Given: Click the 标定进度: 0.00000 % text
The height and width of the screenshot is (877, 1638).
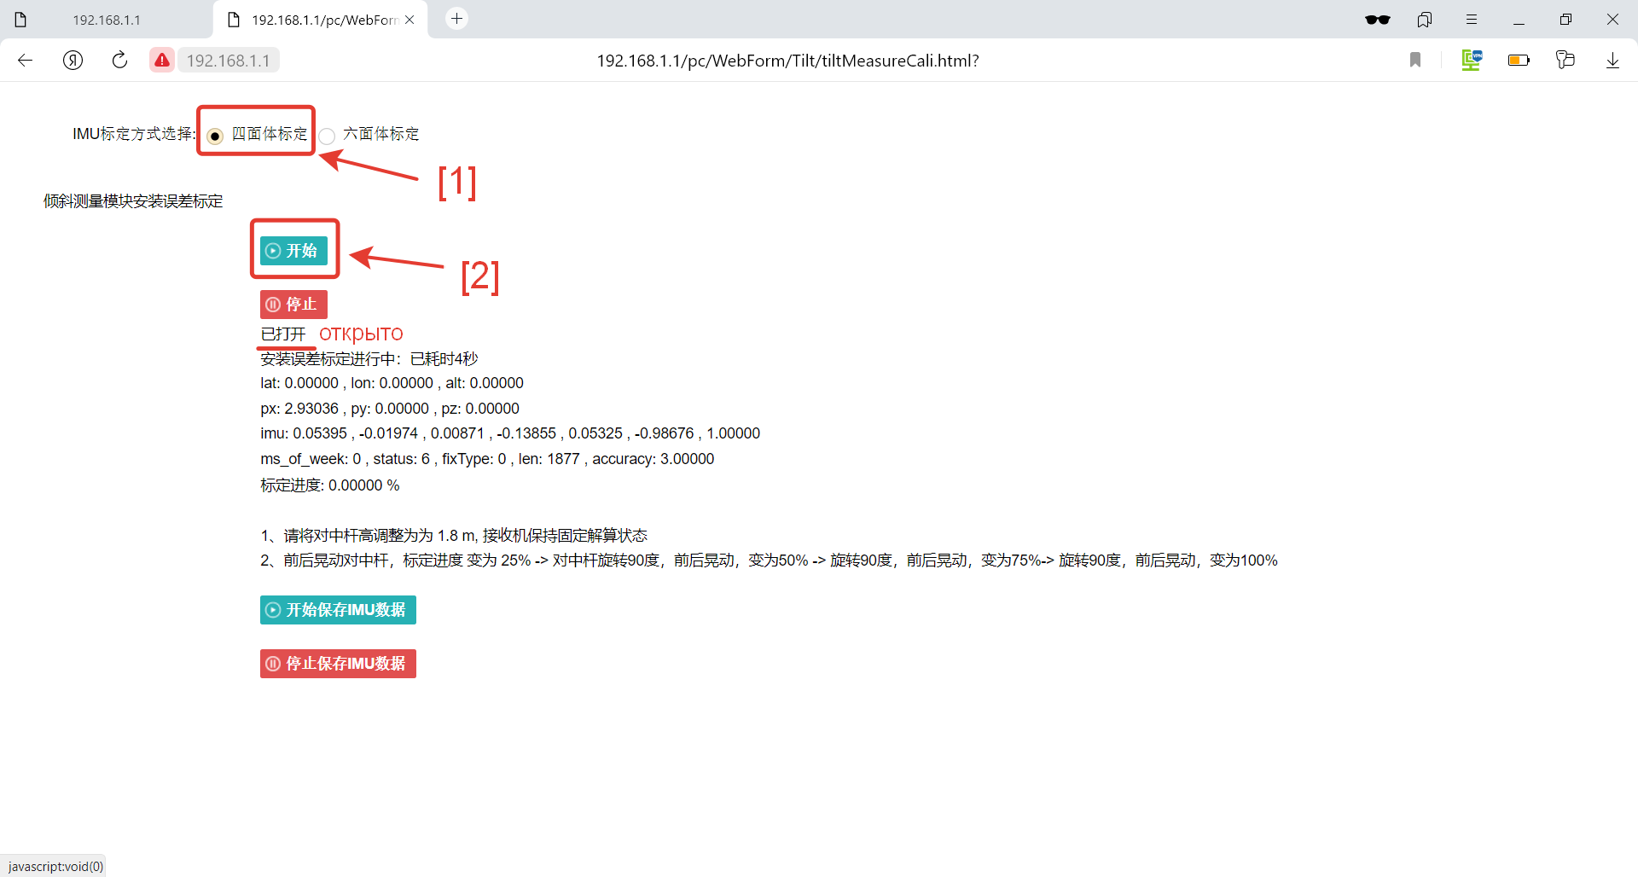Looking at the screenshot, I should click(330, 485).
